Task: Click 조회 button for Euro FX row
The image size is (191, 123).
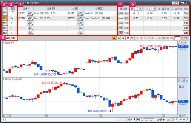Action: click(186, 18)
